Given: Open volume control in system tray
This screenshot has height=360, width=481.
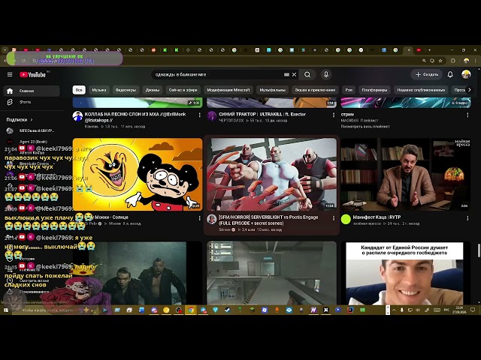Looking at the screenshot, I should tap(418, 310).
